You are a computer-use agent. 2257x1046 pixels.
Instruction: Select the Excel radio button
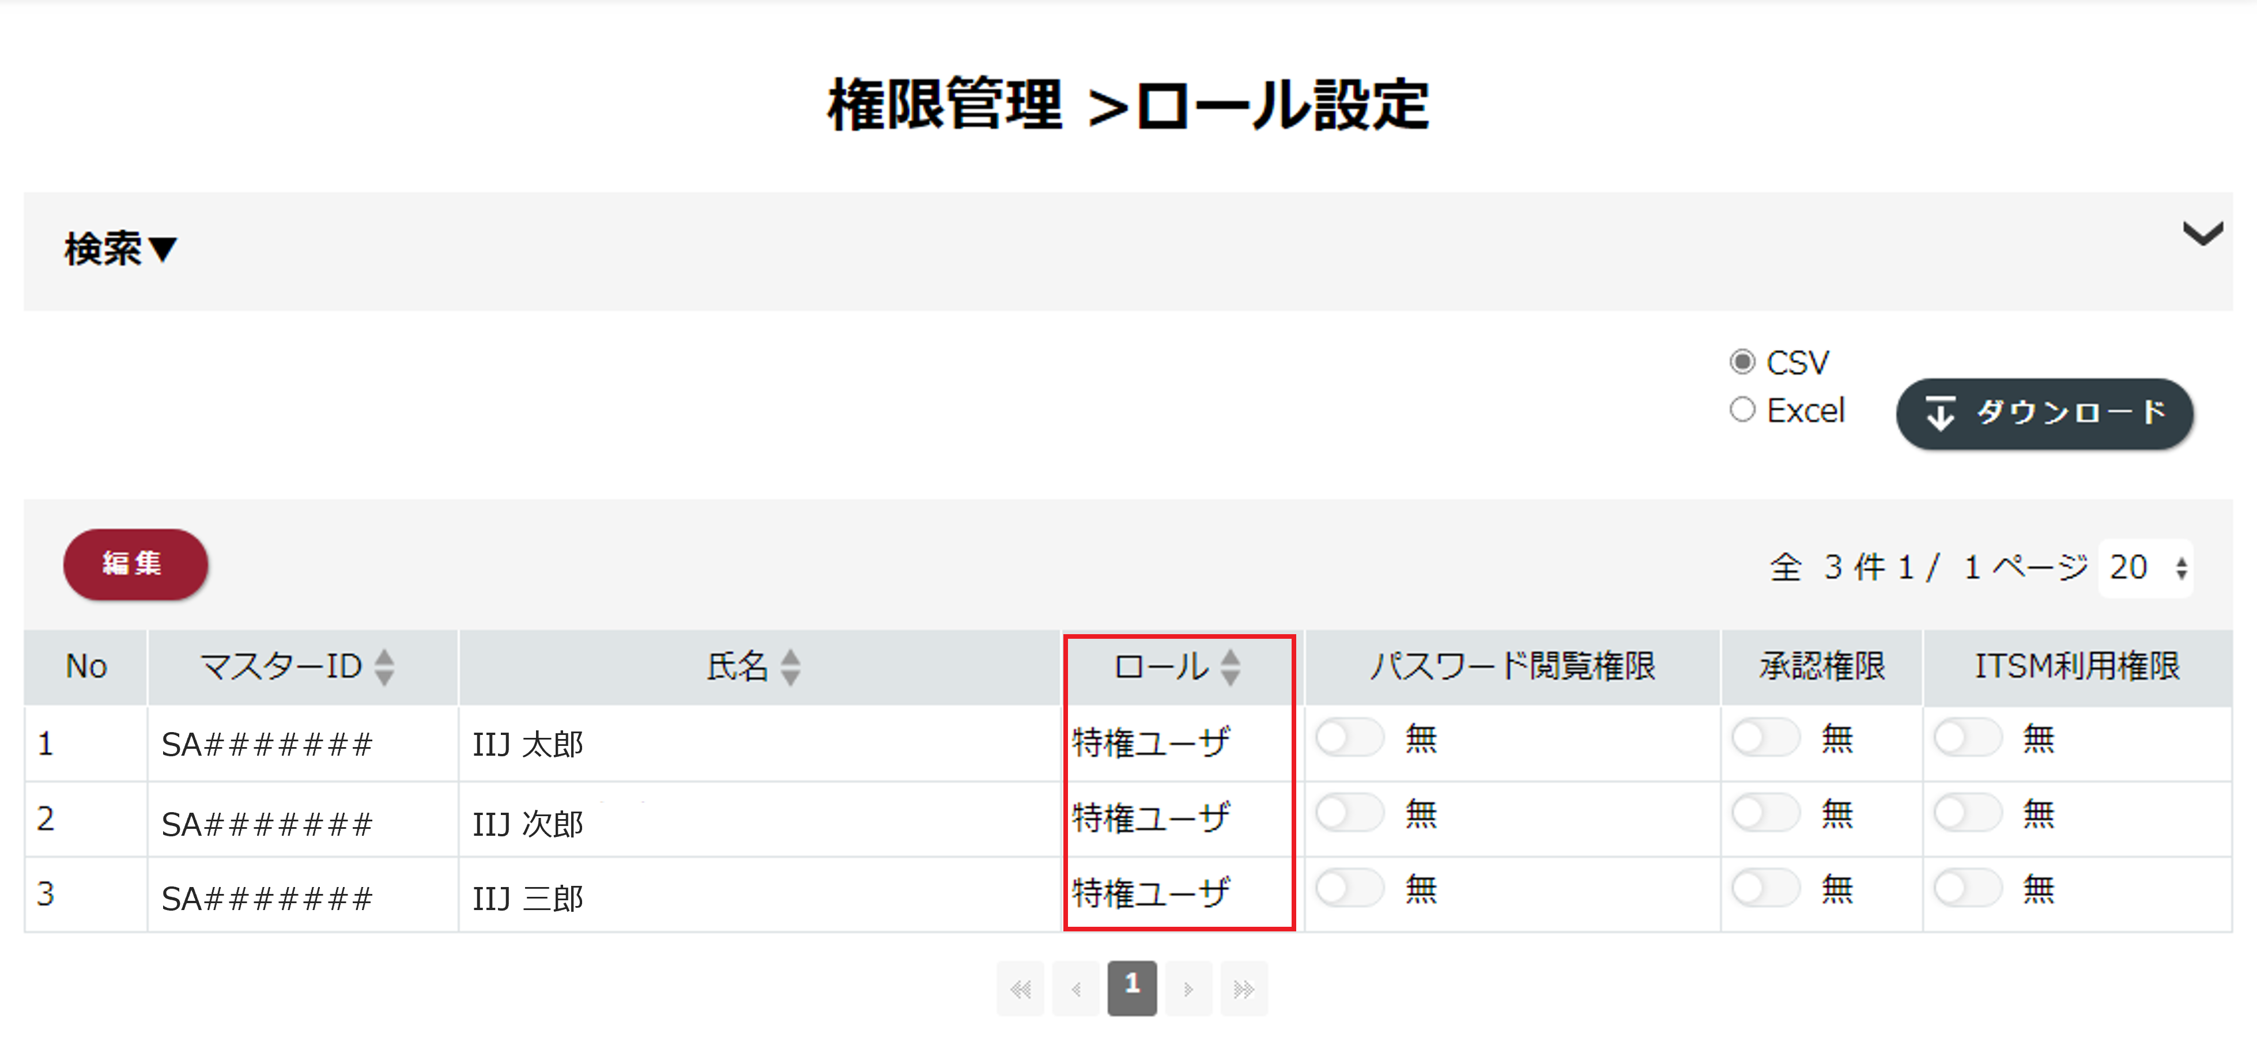(x=1742, y=410)
